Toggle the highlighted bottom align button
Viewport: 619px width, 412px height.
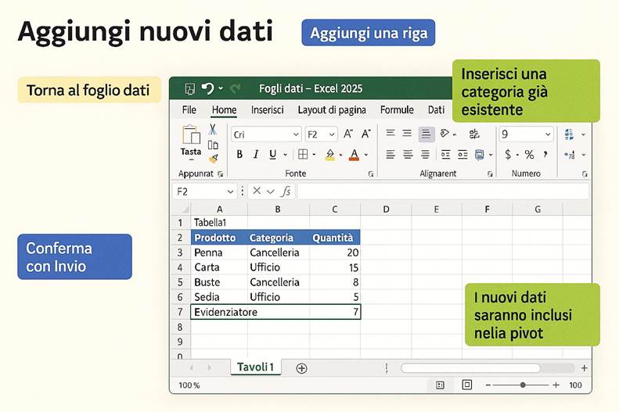tap(426, 134)
